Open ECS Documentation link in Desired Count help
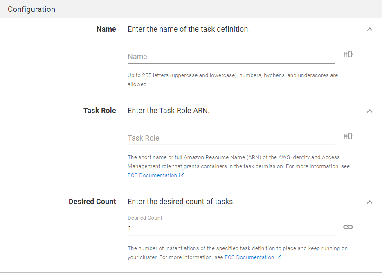The width and height of the screenshot is (382, 273). [249, 257]
